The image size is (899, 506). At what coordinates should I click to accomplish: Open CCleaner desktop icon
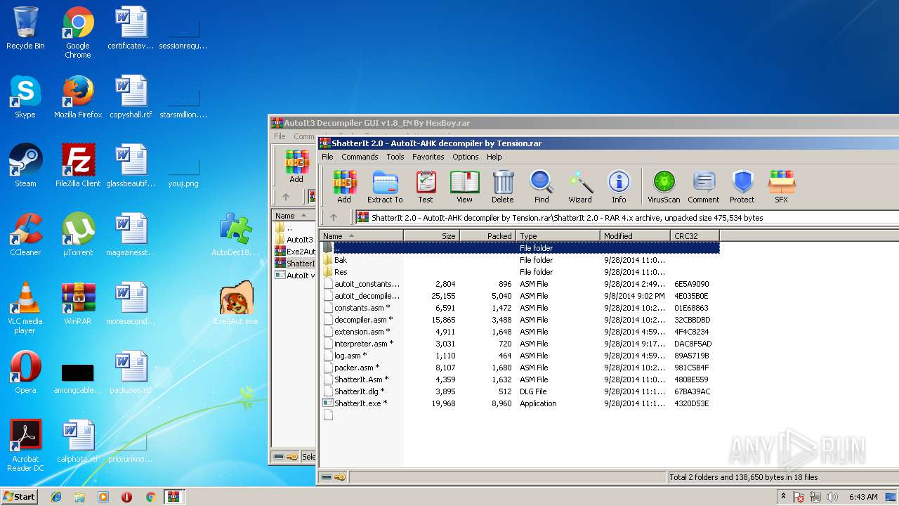pos(25,235)
